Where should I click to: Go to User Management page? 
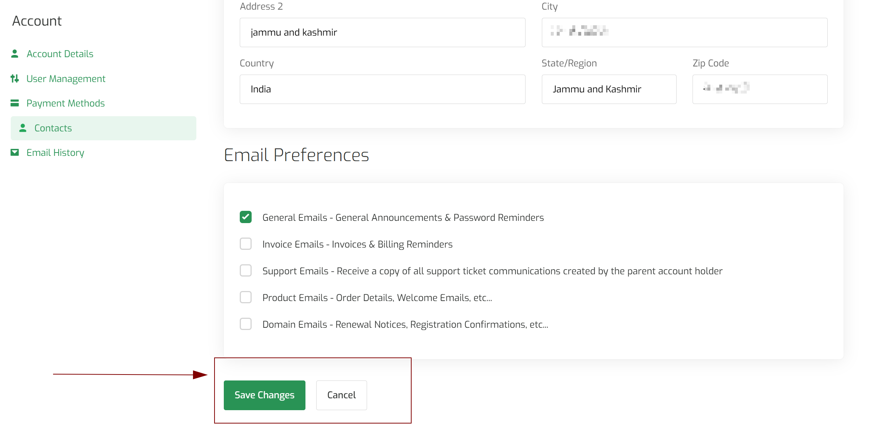pos(66,79)
